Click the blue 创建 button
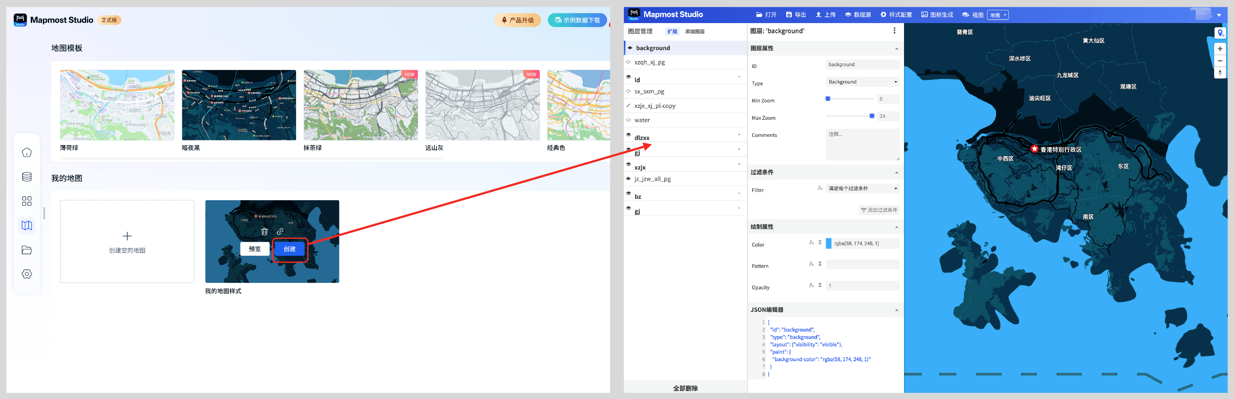This screenshot has height=399, width=1234. pyautogui.click(x=289, y=249)
